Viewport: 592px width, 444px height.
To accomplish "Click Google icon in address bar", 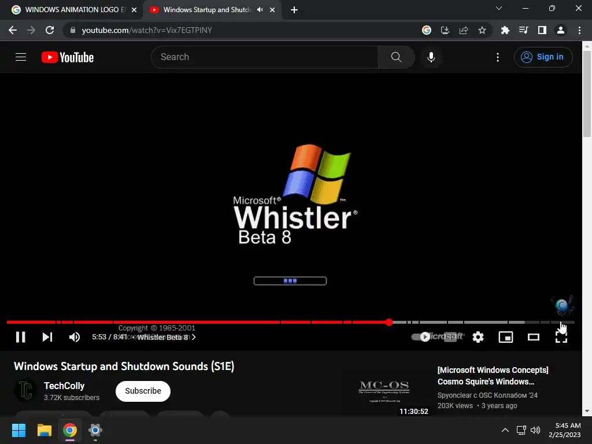I will pyautogui.click(x=426, y=30).
